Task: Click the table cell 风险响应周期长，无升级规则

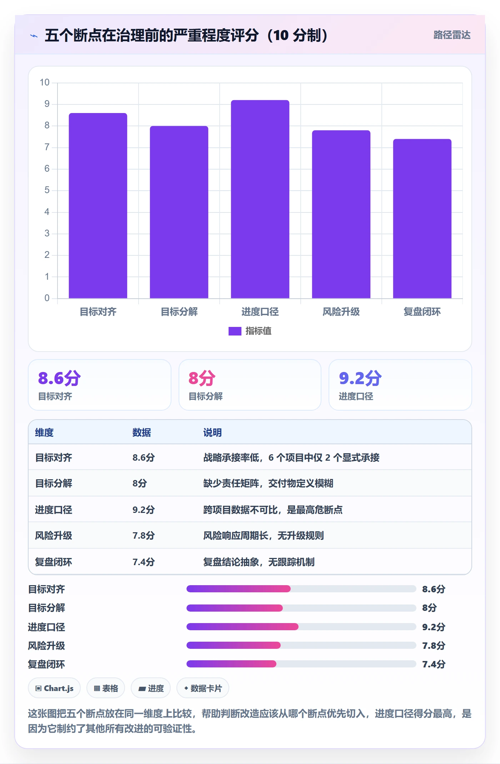Action: tap(264, 535)
